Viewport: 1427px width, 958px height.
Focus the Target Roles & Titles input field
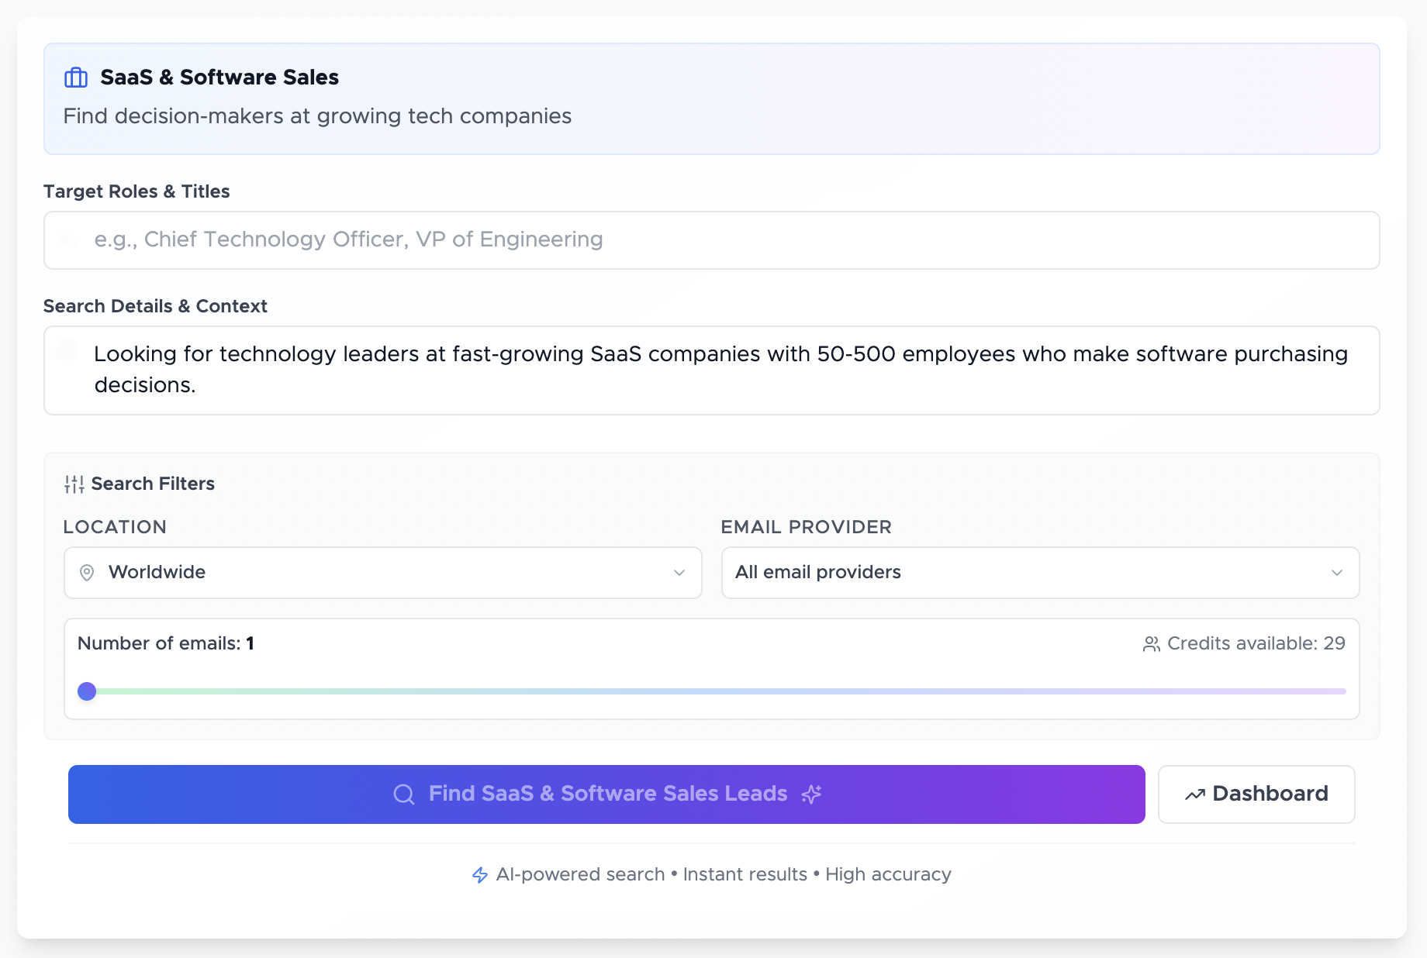click(712, 240)
